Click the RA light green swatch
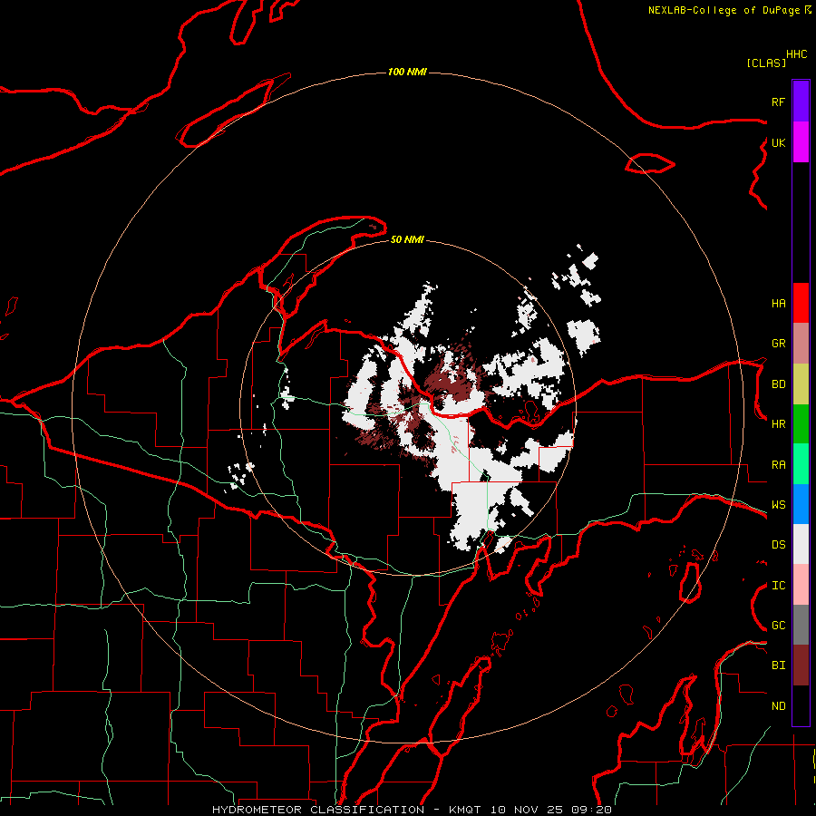816x816 pixels. pyautogui.click(x=801, y=464)
